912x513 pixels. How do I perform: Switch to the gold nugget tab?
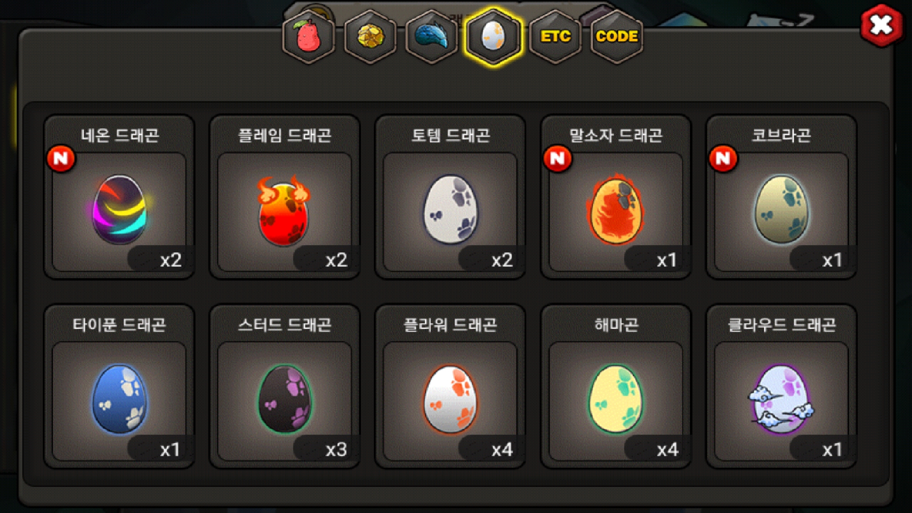(370, 37)
